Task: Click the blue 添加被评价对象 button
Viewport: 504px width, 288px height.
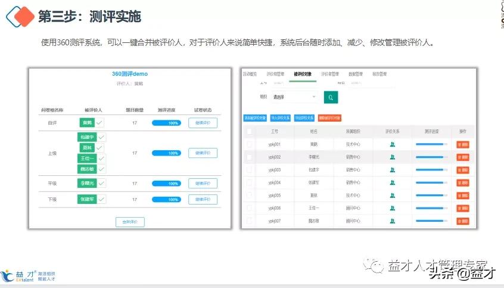Action: pos(255,118)
